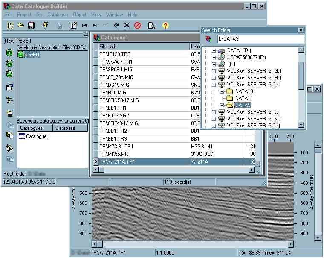Open the Catalogue menu
324x258 pixels.
[58, 15]
